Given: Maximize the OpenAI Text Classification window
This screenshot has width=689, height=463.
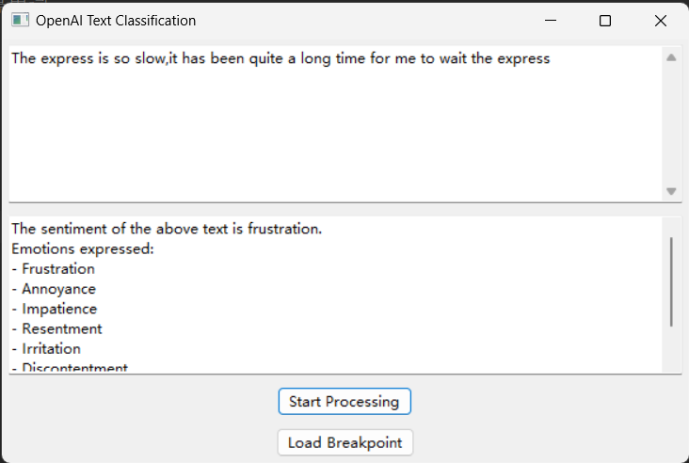Looking at the screenshot, I should pyautogui.click(x=605, y=21).
